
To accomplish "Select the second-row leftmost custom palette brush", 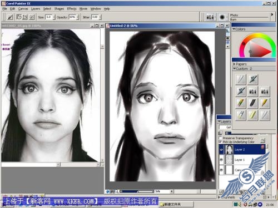I will [x=241, y=91].
